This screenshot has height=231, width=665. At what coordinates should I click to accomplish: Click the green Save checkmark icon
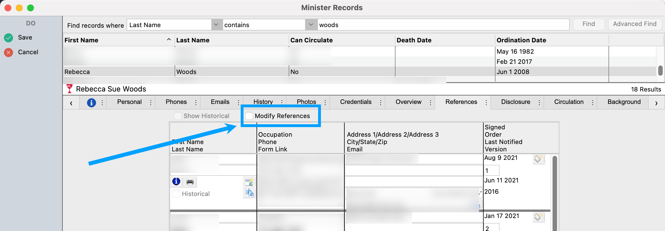point(8,38)
